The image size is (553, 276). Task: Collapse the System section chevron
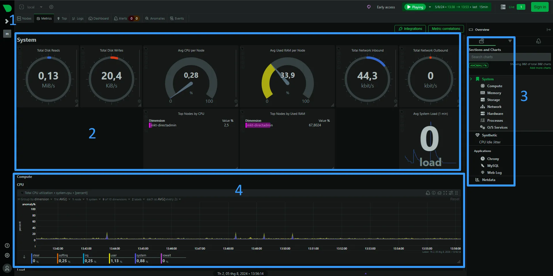coord(471,79)
